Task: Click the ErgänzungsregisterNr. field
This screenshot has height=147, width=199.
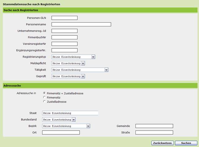Action: [64, 50]
